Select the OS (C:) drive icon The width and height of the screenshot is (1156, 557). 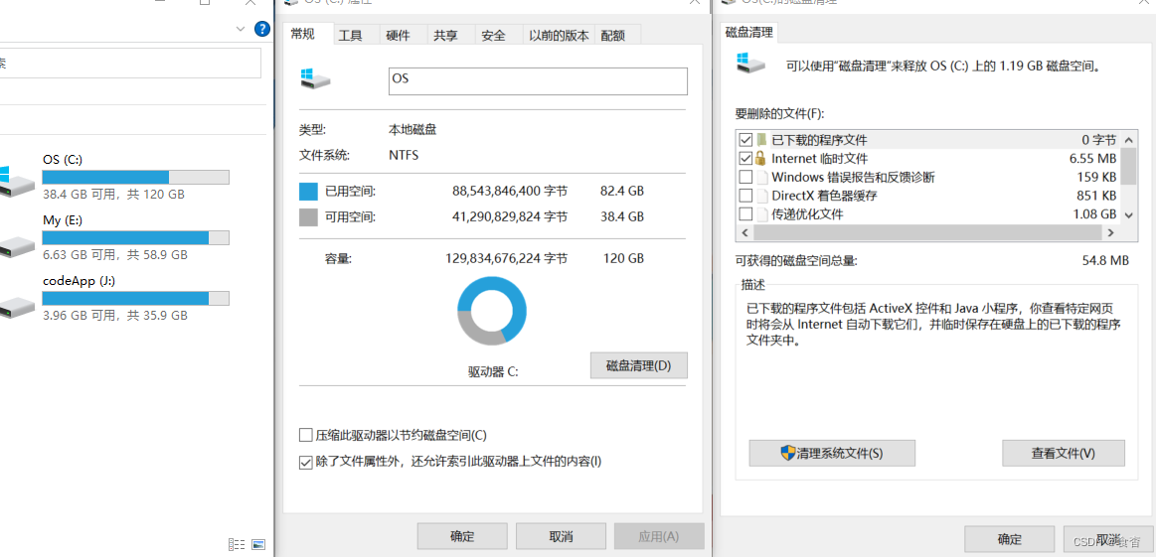13,181
